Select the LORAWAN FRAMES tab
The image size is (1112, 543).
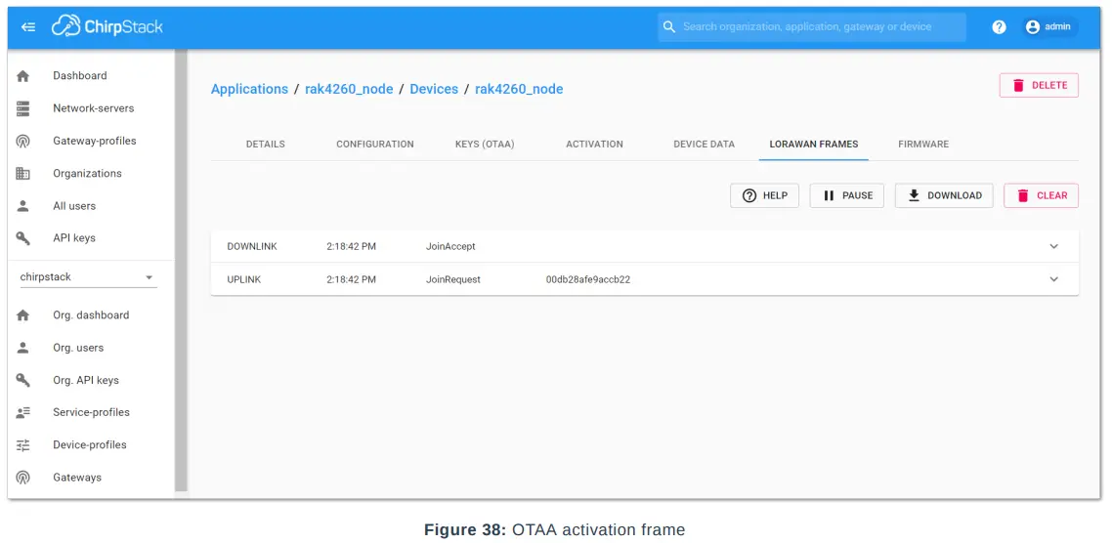[x=813, y=144]
